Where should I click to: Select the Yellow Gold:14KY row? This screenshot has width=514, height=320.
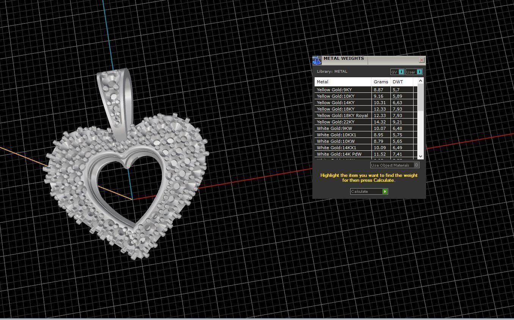(366, 103)
